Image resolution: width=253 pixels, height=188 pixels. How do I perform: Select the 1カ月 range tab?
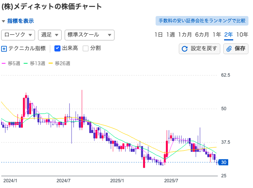coord(185,35)
